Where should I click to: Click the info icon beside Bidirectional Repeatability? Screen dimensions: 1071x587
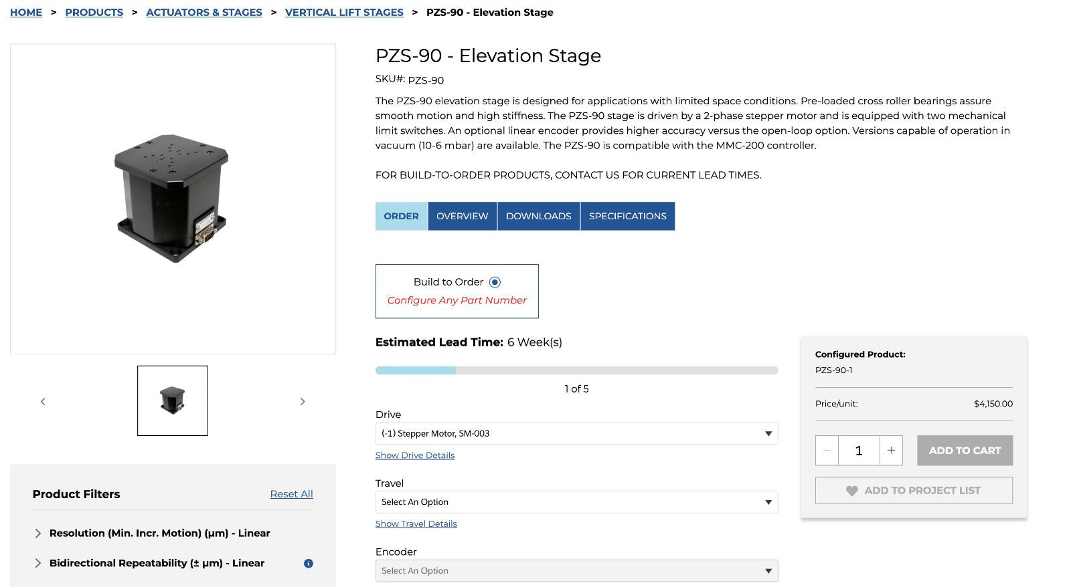308,563
